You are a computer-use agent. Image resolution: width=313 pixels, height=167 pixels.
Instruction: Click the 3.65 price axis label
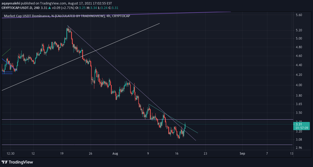tap(299, 104)
